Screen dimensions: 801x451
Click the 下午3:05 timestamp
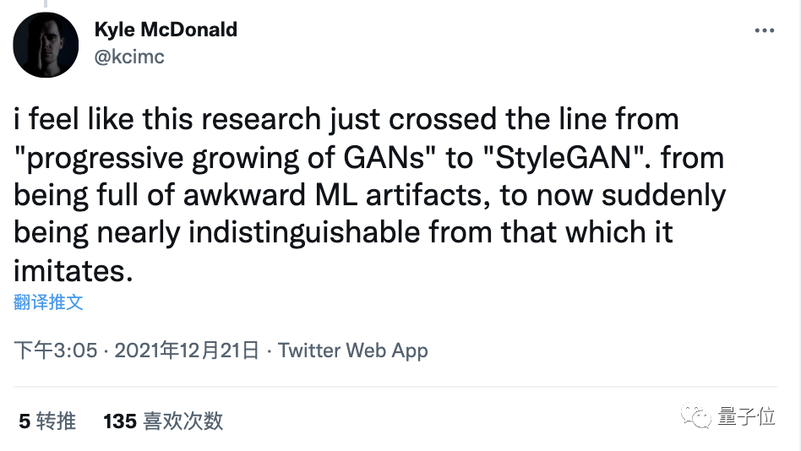tap(56, 350)
